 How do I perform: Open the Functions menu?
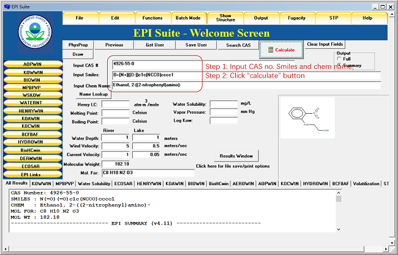click(x=152, y=18)
